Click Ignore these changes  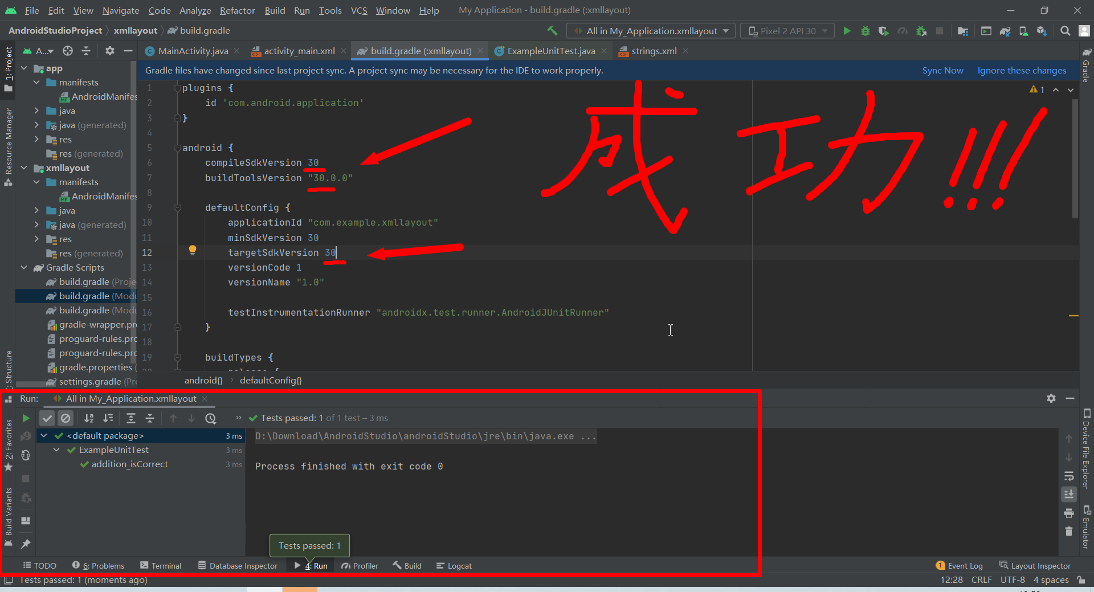tap(1022, 70)
